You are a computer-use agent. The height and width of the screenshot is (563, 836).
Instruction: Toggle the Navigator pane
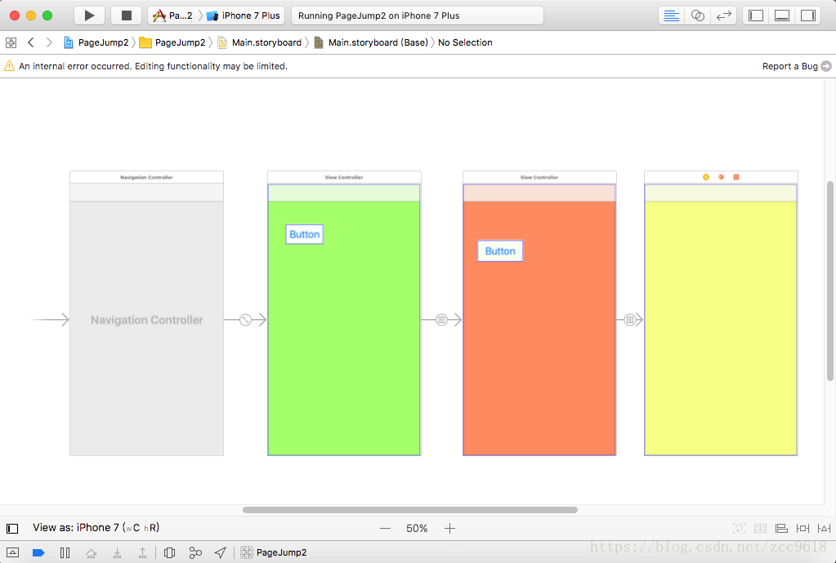756,16
